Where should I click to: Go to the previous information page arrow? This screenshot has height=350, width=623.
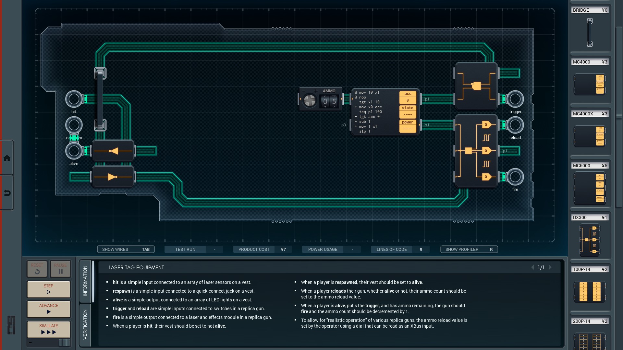click(x=532, y=267)
